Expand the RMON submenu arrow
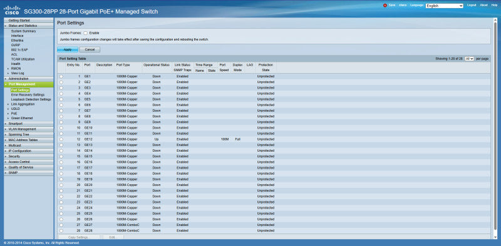This screenshot has width=501, height=246. click(8, 69)
